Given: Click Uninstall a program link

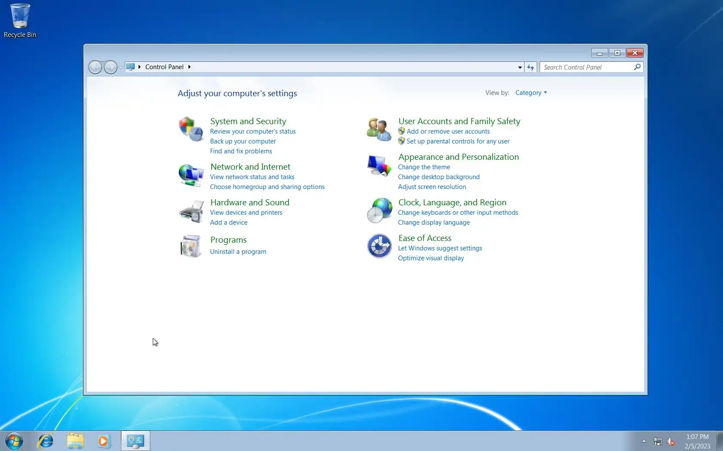Looking at the screenshot, I should 238,252.
